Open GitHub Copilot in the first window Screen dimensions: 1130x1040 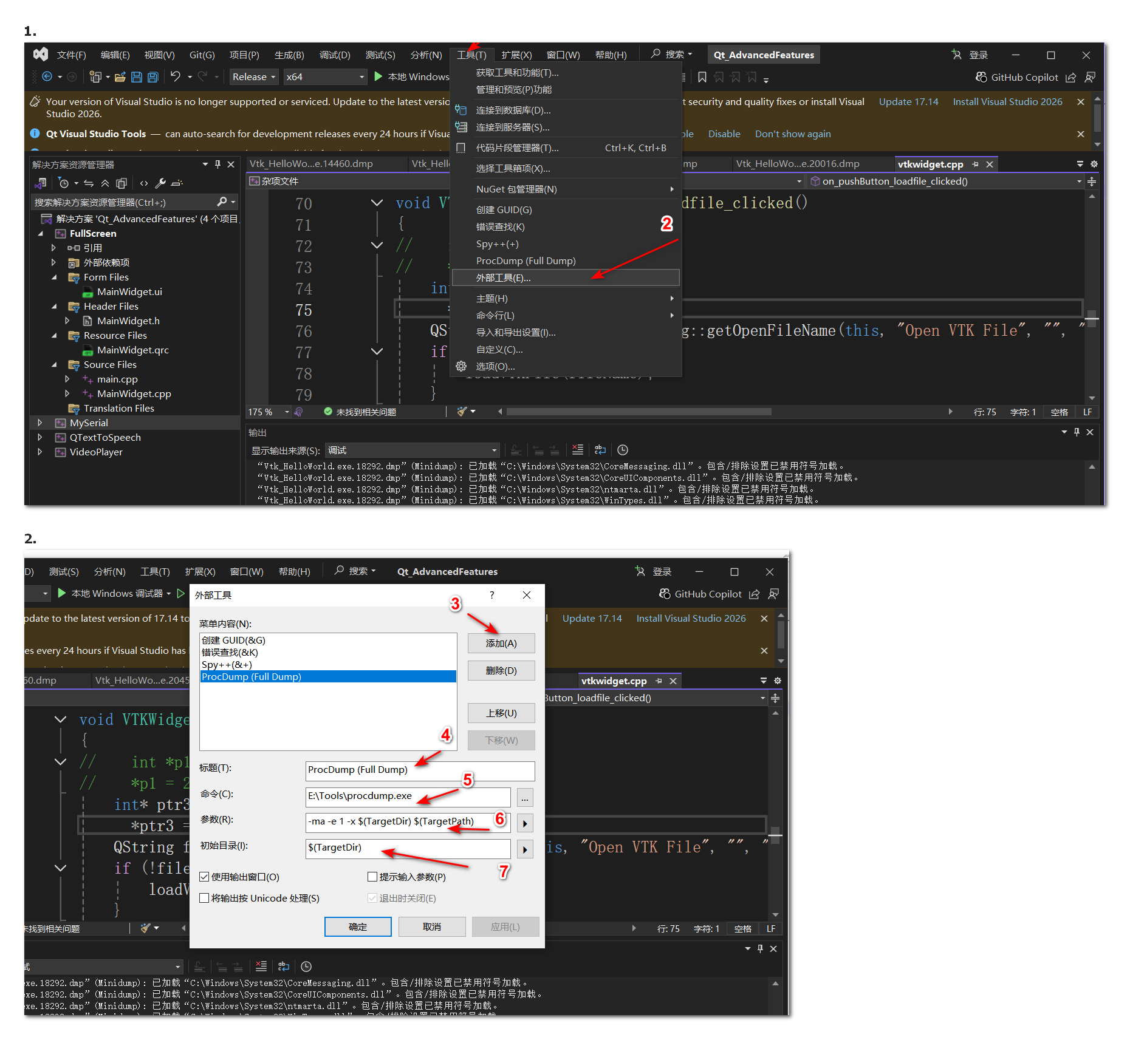click(1018, 77)
